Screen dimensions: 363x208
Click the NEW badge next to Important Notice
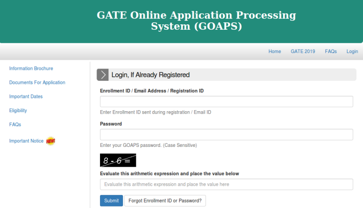(50, 141)
